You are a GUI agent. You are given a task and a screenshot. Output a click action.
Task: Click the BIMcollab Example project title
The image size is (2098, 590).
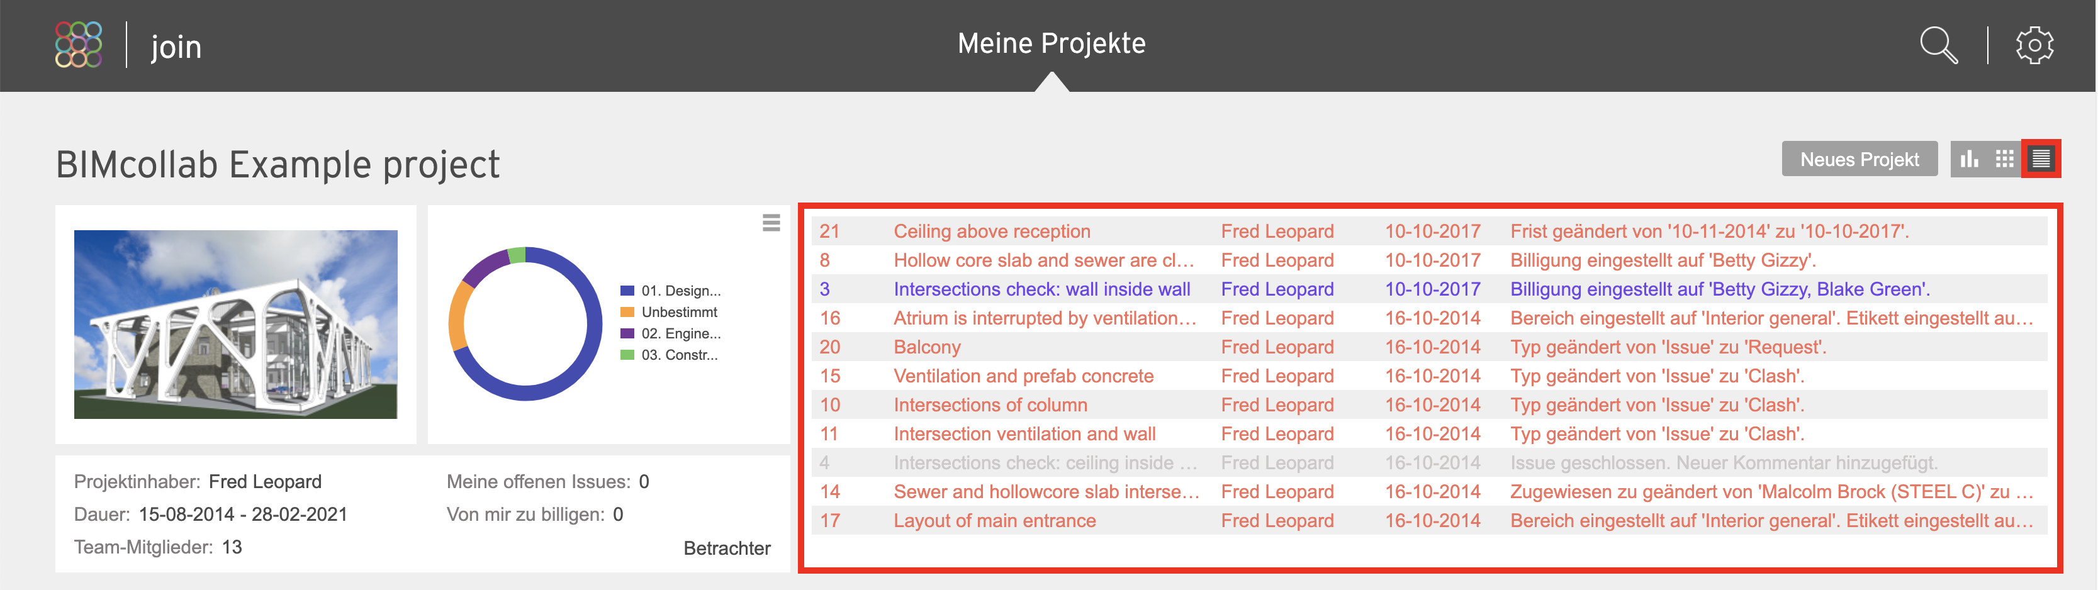pyautogui.click(x=278, y=164)
